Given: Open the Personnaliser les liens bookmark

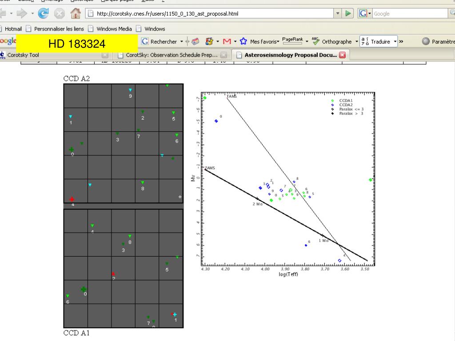Looking at the screenshot, I should [55, 29].
